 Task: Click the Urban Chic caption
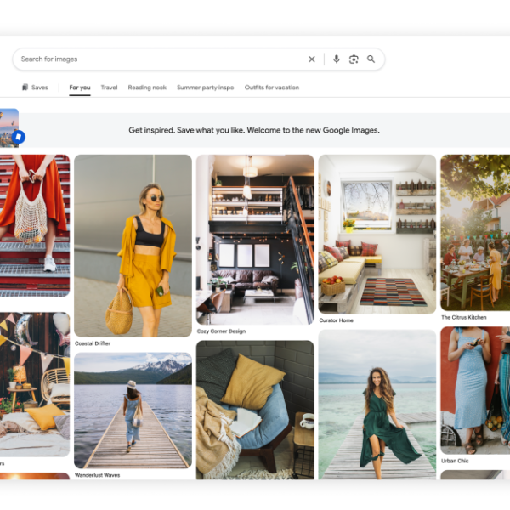coord(455,461)
